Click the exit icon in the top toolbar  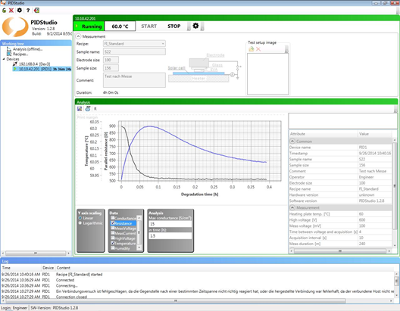[x=36, y=11]
